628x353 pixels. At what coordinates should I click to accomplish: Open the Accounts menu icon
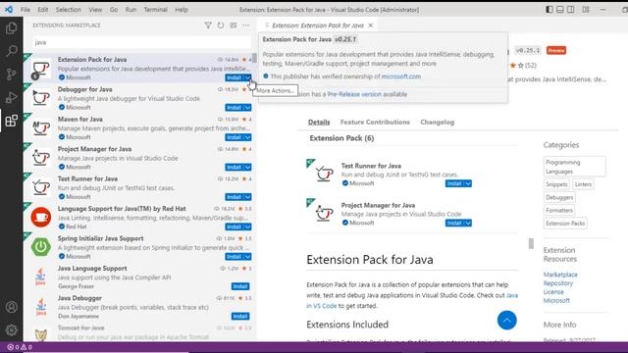coord(11,307)
